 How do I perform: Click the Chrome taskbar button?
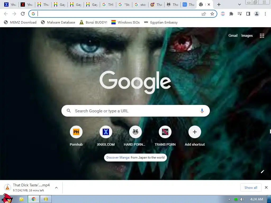pos(34,199)
